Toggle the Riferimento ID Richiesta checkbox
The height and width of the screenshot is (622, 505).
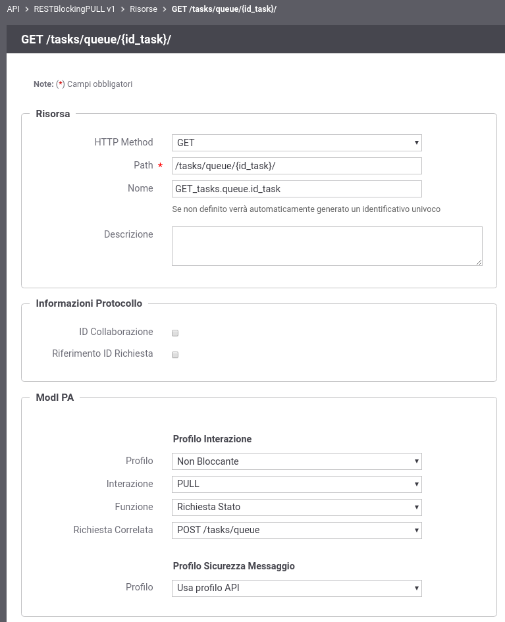point(175,355)
